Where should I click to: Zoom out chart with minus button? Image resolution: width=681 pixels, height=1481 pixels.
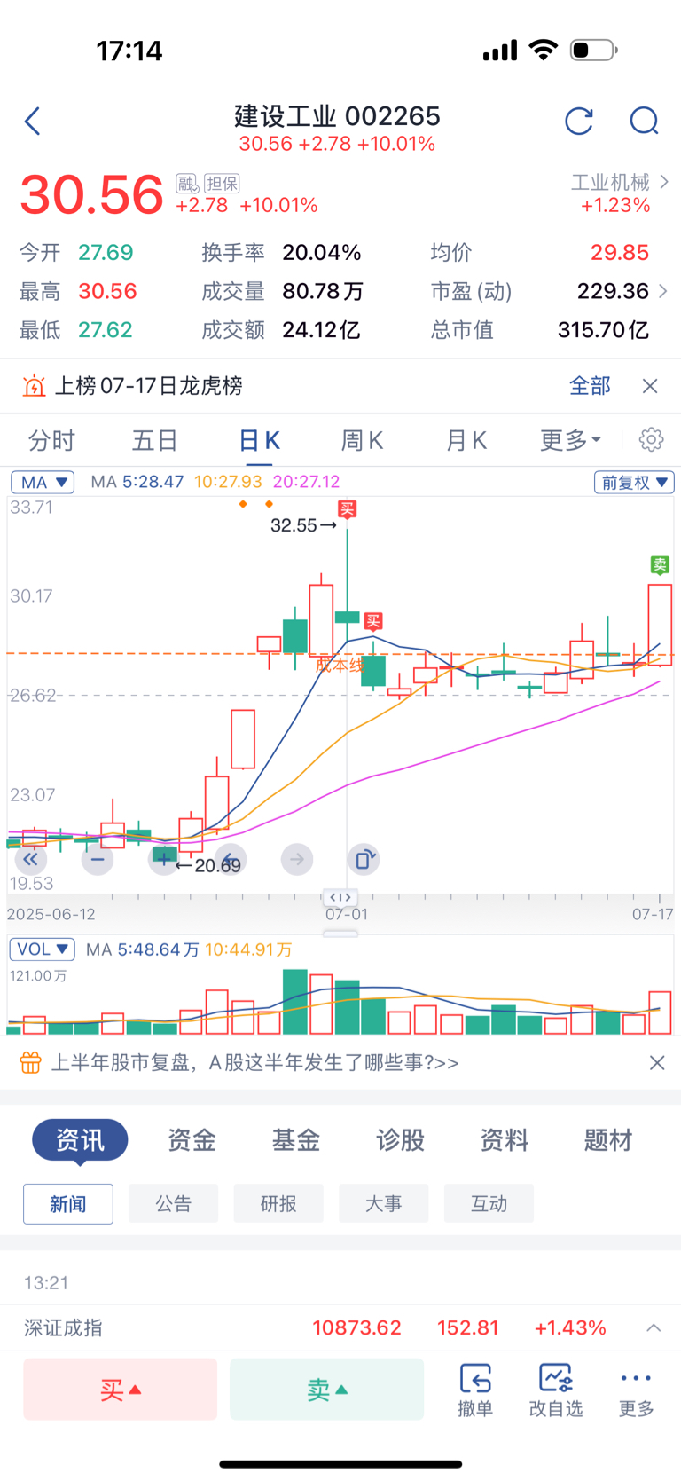pos(98,859)
